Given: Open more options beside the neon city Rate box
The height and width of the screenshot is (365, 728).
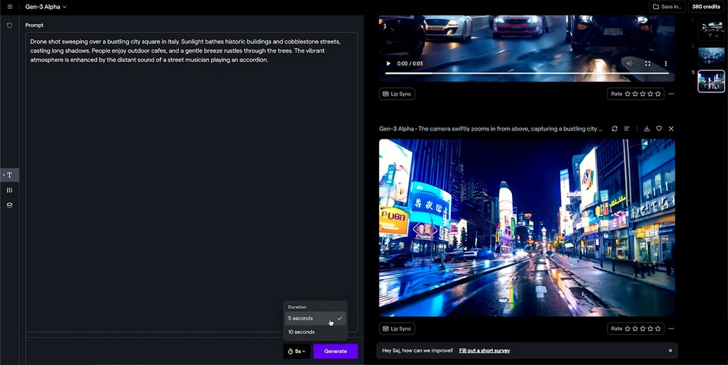Looking at the screenshot, I should [671, 329].
